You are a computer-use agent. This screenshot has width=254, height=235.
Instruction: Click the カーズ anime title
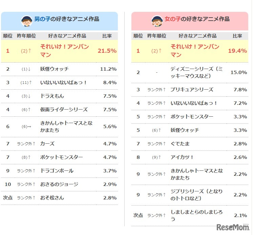tap(47, 144)
